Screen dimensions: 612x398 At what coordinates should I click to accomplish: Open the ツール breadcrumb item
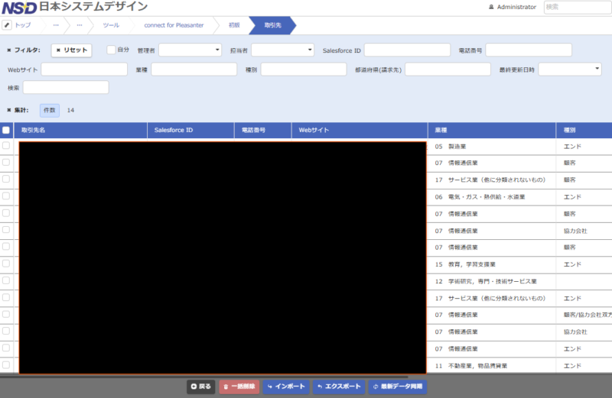pyautogui.click(x=111, y=25)
